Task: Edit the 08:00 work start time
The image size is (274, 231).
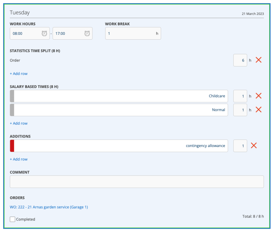Action: tap(30, 33)
